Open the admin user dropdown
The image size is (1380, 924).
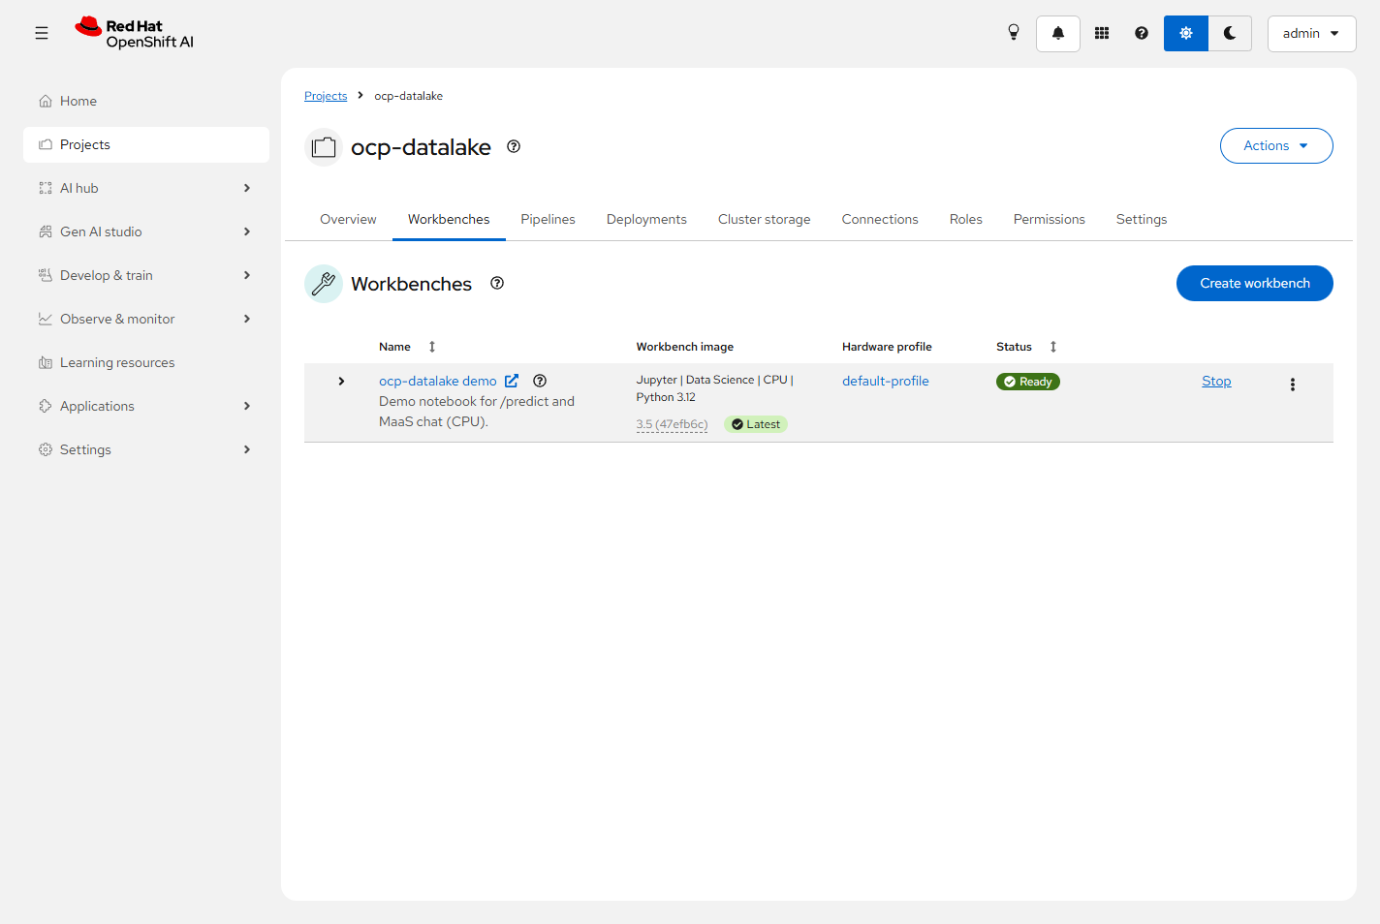pos(1311,33)
